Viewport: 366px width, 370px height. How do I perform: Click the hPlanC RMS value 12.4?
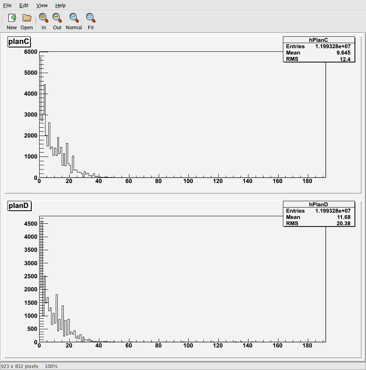coord(345,59)
